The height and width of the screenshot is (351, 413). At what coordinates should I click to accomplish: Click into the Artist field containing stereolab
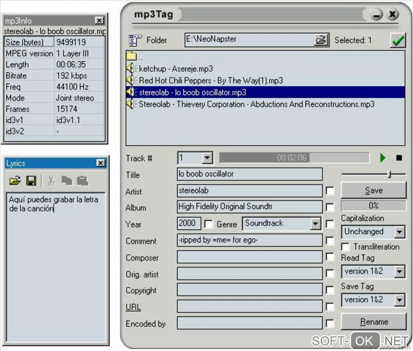pyautogui.click(x=250, y=190)
